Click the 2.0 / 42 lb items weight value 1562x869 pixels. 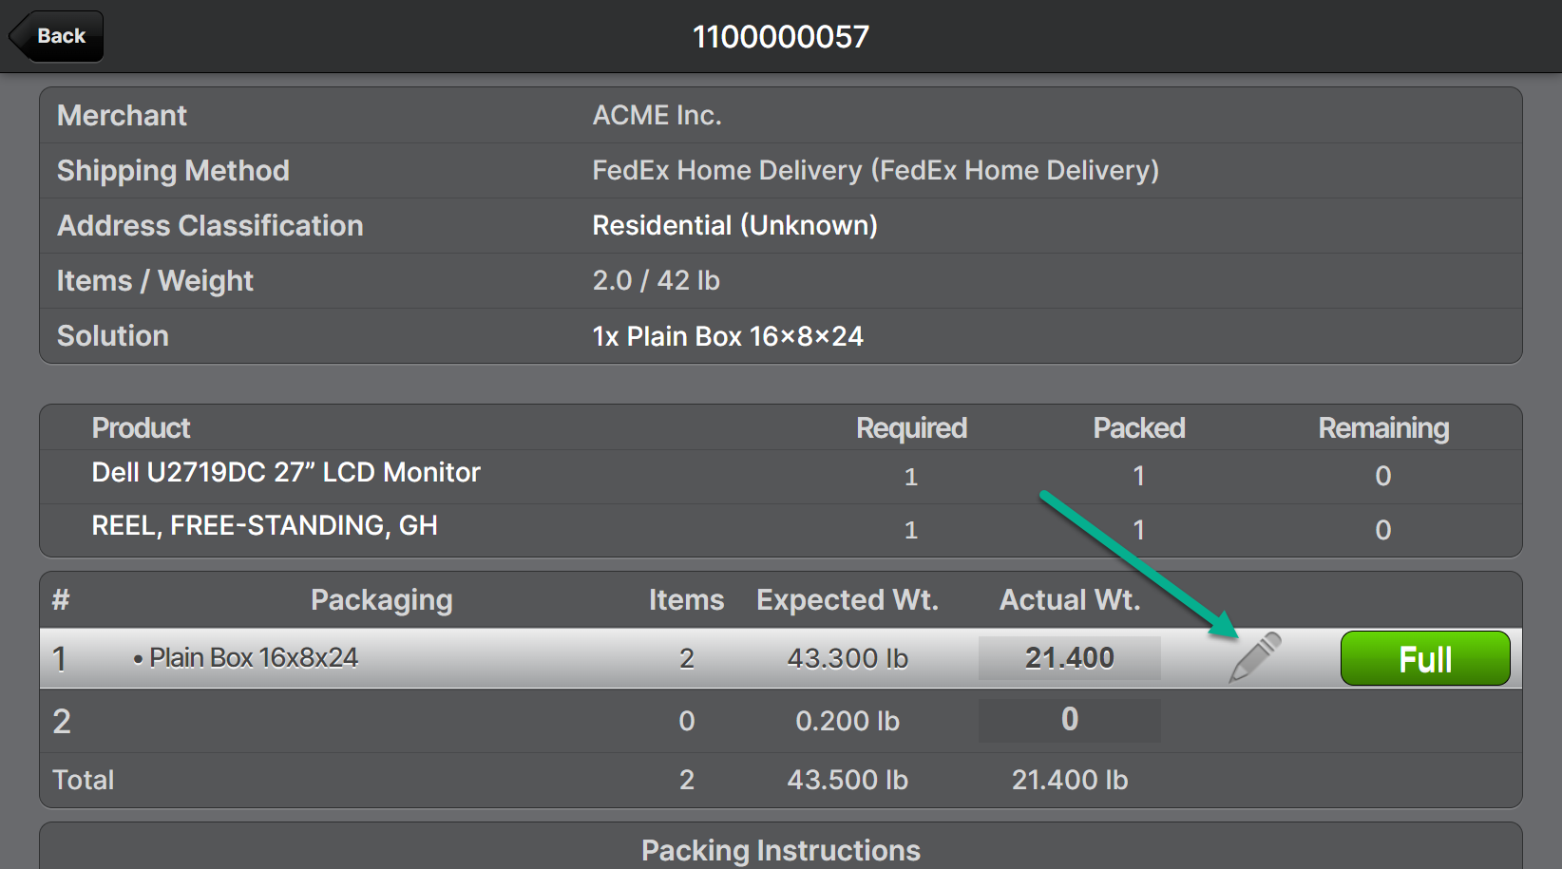(x=656, y=281)
